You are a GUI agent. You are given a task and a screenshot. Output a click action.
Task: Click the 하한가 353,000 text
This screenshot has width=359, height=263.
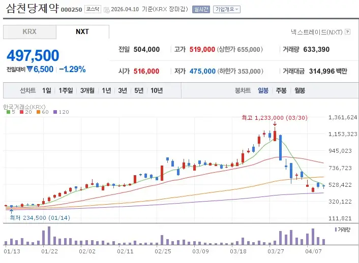click(x=240, y=71)
